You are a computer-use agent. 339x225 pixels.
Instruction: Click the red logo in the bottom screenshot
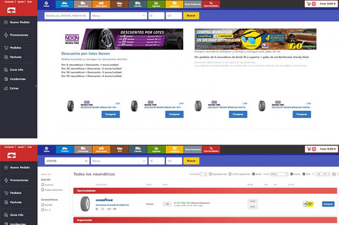[12, 156]
